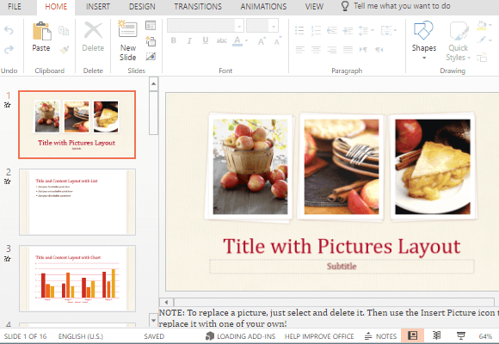
Task: Toggle italic formatting
Action: click(x=189, y=40)
